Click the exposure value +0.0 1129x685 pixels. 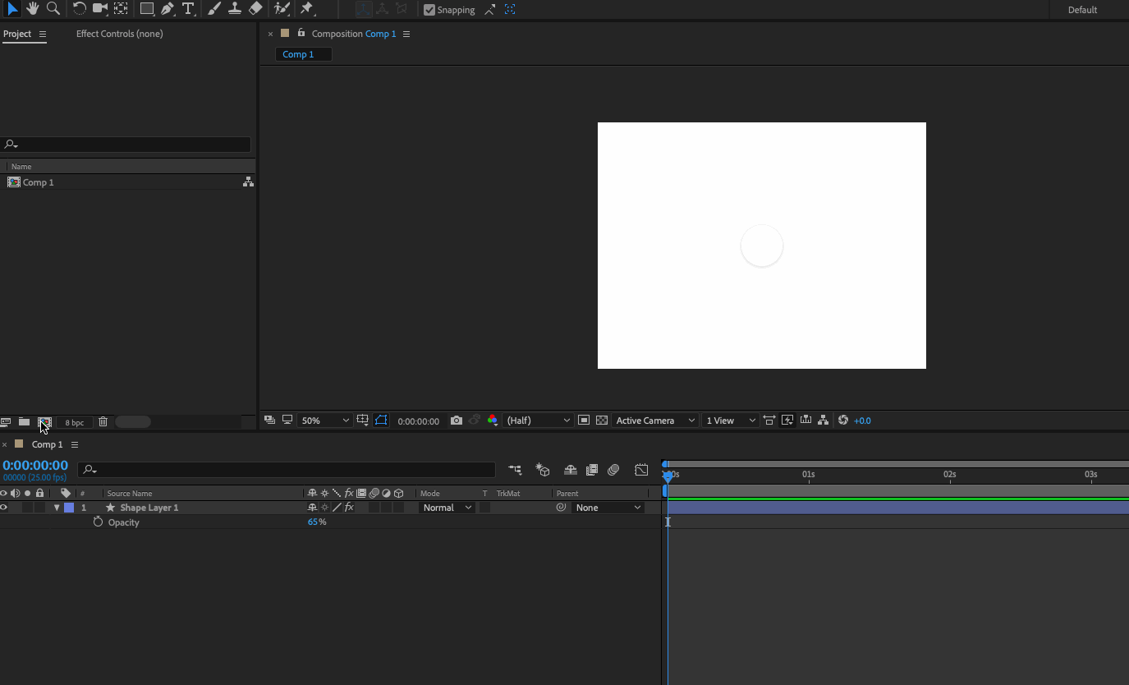862,421
